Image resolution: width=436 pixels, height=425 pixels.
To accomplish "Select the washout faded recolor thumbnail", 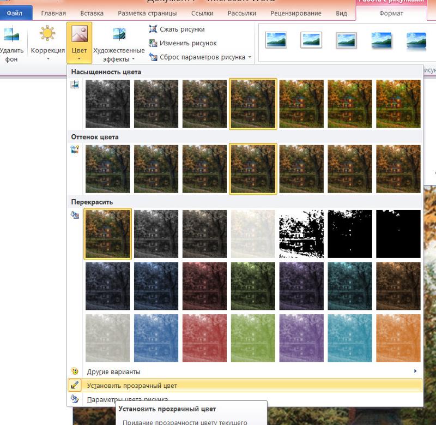I will [x=253, y=234].
